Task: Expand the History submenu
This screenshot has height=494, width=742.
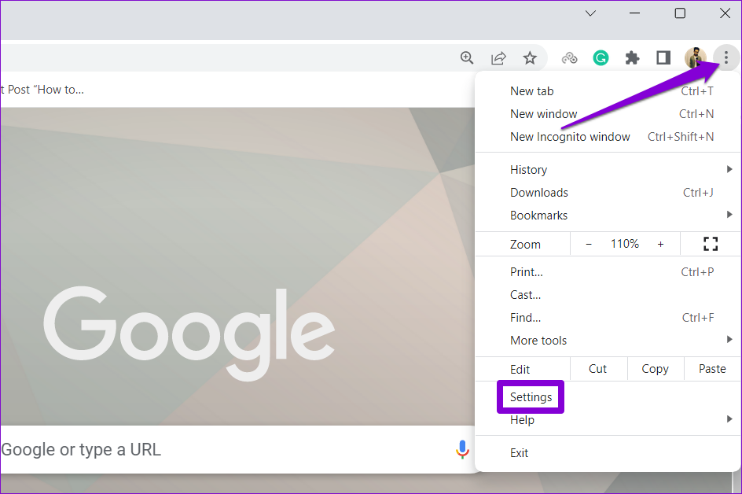Action: 608,170
